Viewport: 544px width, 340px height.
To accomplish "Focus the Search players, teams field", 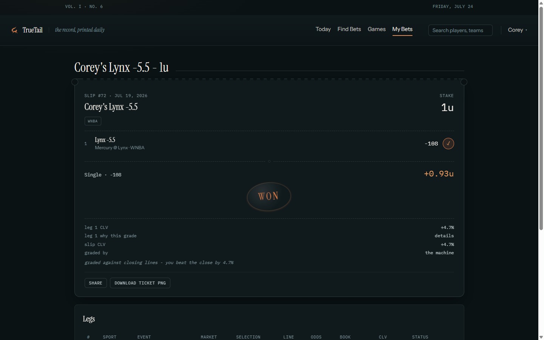I will point(460,30).
